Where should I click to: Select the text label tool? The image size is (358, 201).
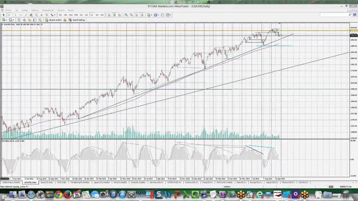click(x=41, y=15)
